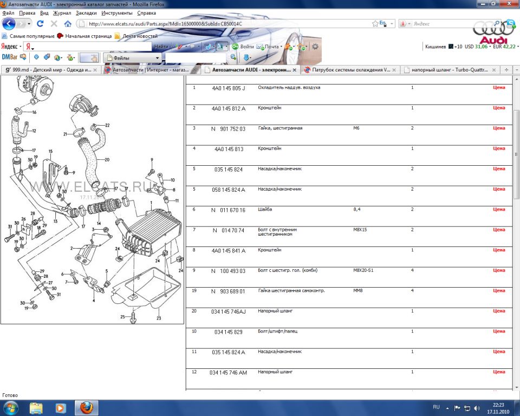This screenshot has width=520, height=416.
Task: Close the напорный шланг tab
Action: [x=494, y=70]
